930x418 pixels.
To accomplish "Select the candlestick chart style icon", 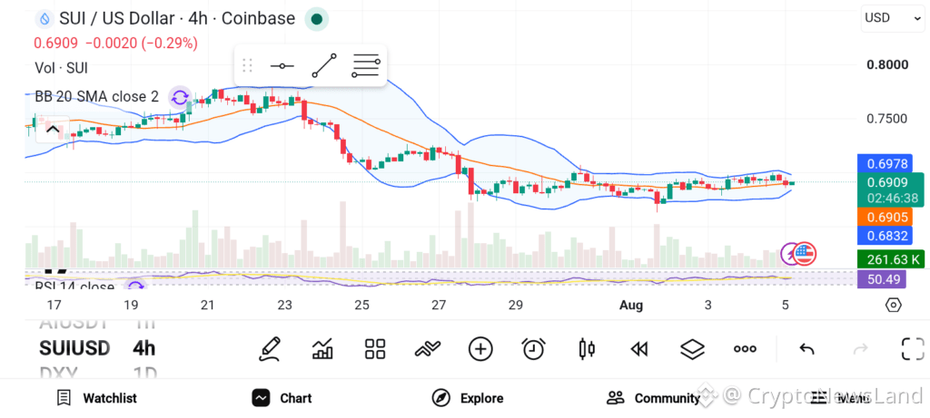I will pos(586,349).
